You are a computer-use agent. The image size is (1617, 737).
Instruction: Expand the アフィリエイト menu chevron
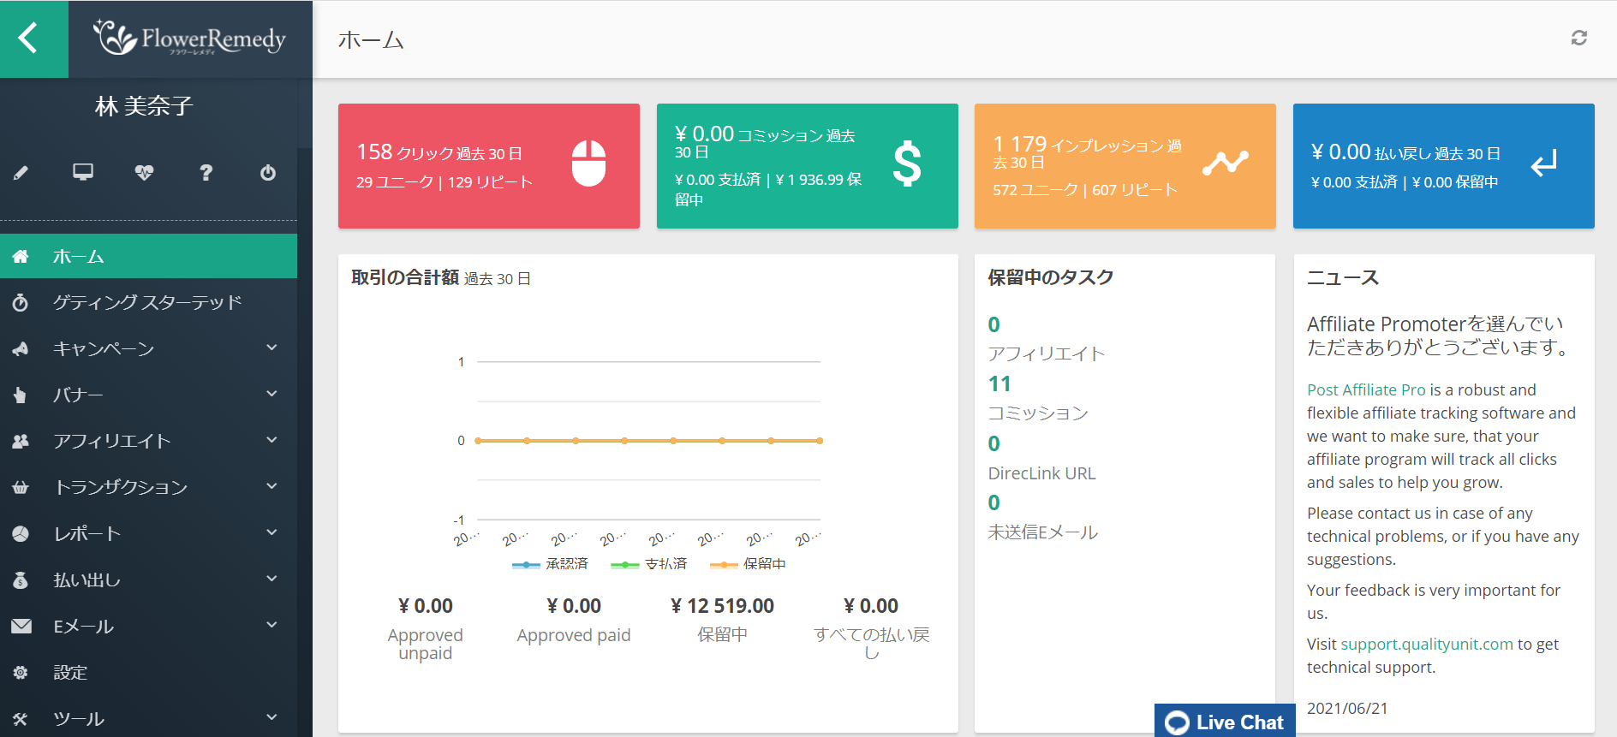[x=271, y=440]
